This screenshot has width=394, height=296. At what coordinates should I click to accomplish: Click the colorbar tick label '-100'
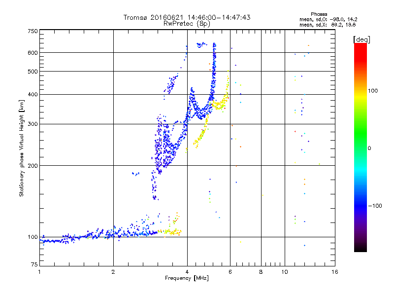pos(375,206)
